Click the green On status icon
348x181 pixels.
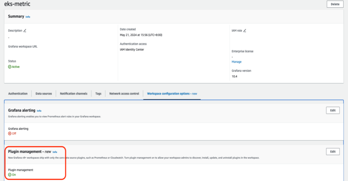click(10, 175)
